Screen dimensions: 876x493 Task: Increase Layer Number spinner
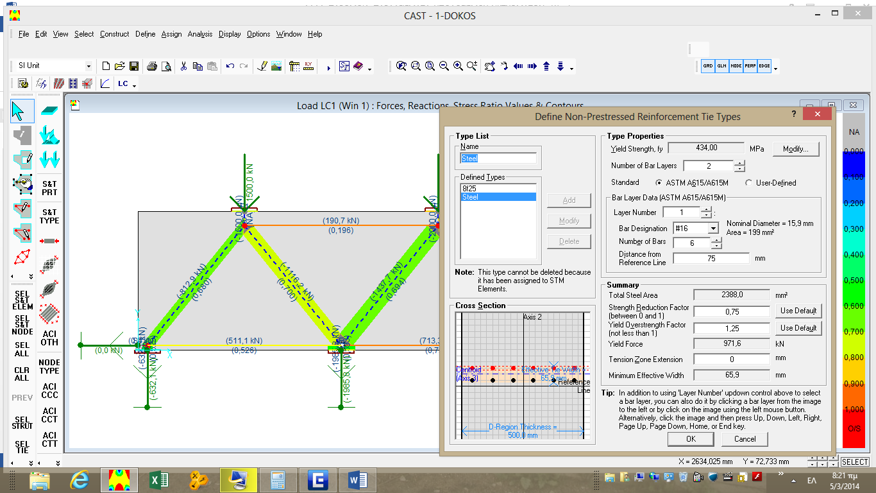(706, 210)
